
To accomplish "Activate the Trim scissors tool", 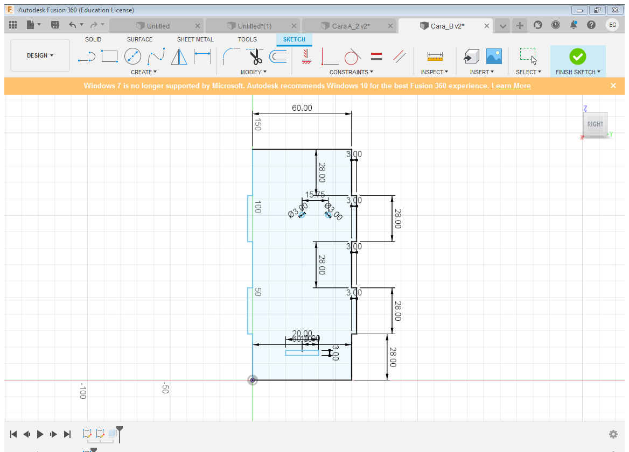I will [x=255, y=56].
